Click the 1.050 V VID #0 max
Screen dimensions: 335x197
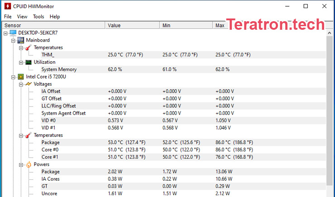pos(223,120)
